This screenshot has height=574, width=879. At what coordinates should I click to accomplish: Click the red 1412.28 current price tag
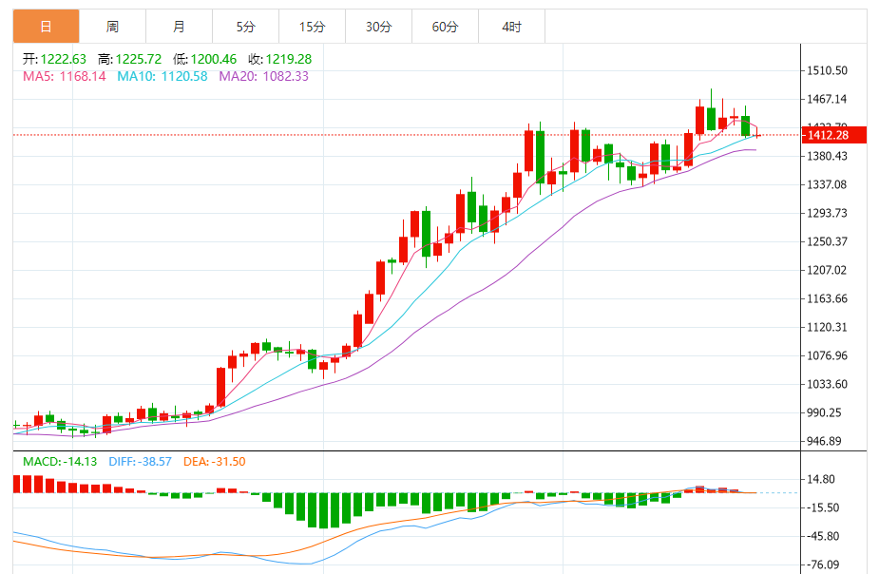click(834, 135)
